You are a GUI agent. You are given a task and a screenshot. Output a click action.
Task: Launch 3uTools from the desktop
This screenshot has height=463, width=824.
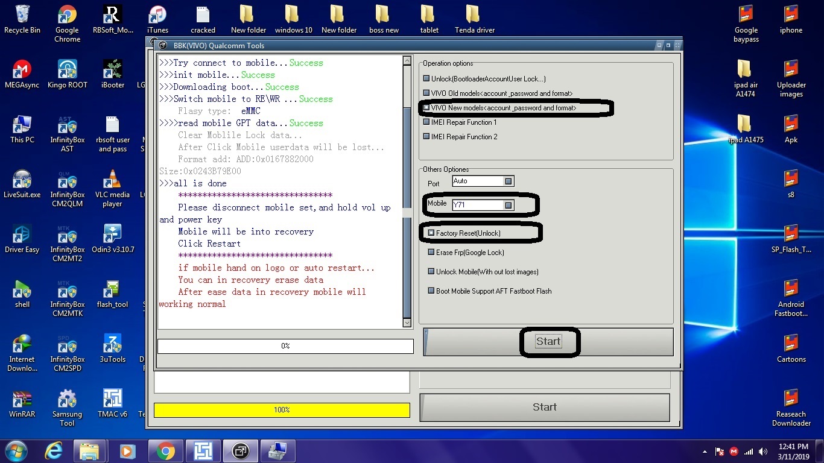coord(113,348)
